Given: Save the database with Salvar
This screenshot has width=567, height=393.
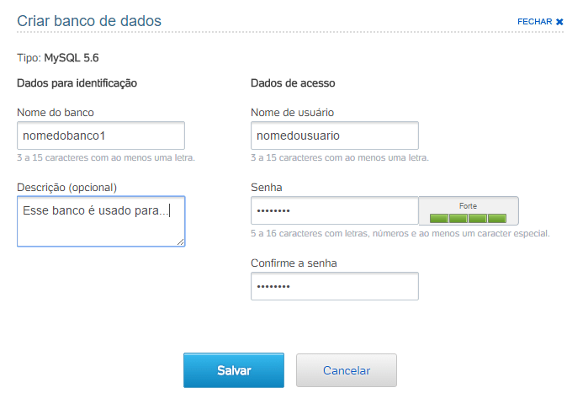Looking at the screenshot, I should (234, 370).
